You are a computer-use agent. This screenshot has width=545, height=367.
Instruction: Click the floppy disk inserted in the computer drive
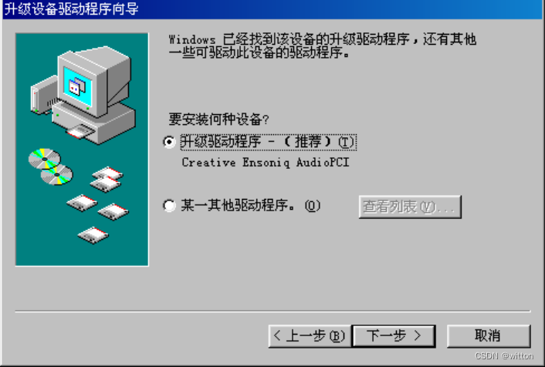click(80, 132)
